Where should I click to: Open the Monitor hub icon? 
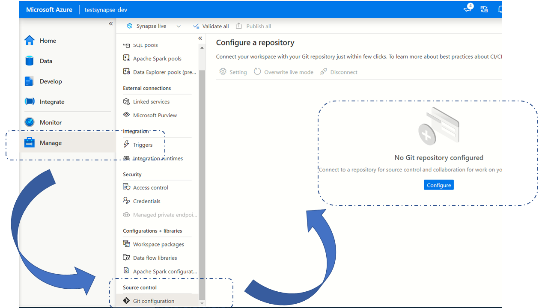(29, 122)
